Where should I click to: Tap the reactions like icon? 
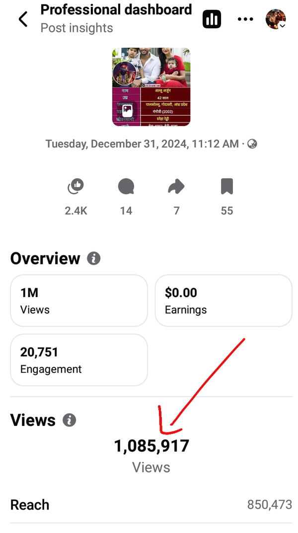76,187
